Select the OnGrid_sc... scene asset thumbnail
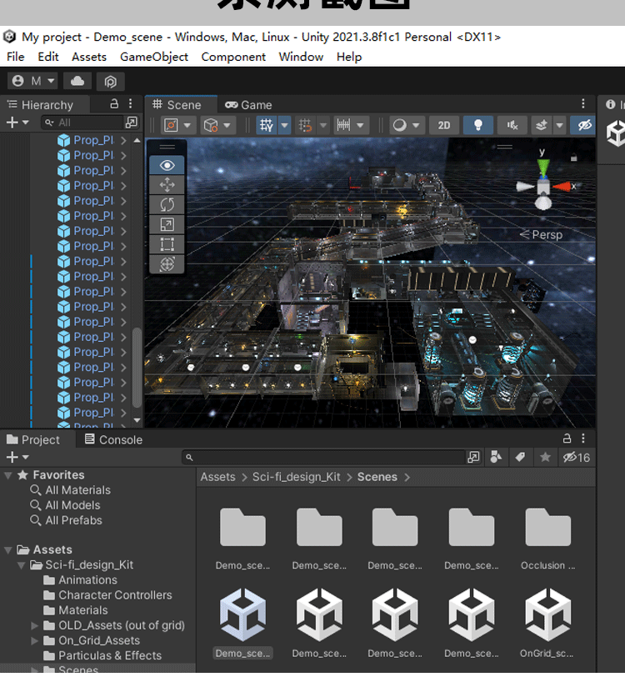 coord(547,615)
